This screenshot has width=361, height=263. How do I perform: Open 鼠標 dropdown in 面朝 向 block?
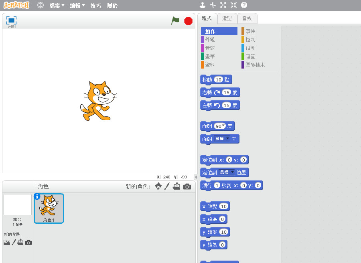(222, 139)
